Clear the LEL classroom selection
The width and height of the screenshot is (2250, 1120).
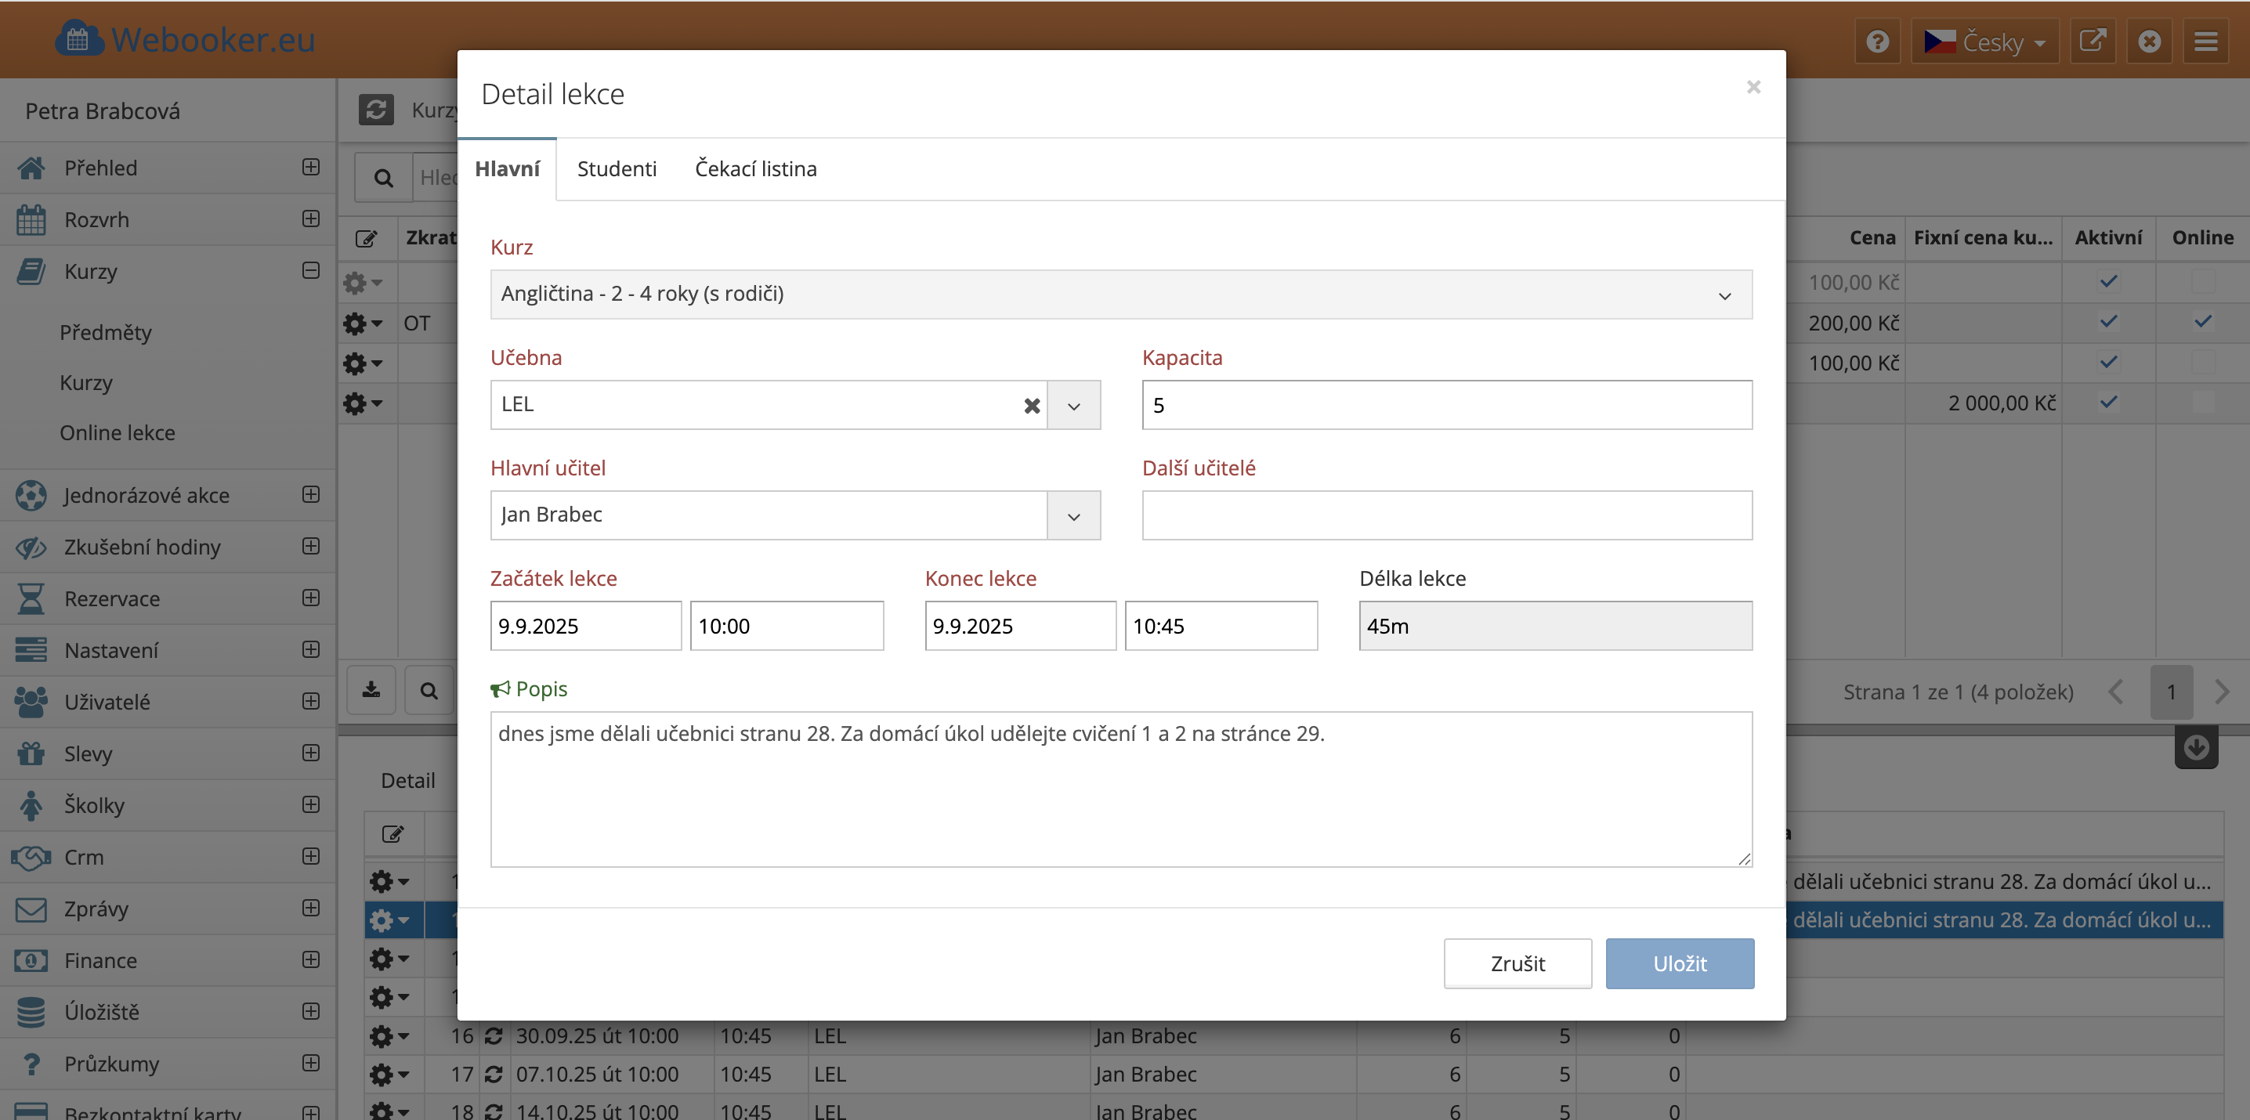coord(1032,405)
